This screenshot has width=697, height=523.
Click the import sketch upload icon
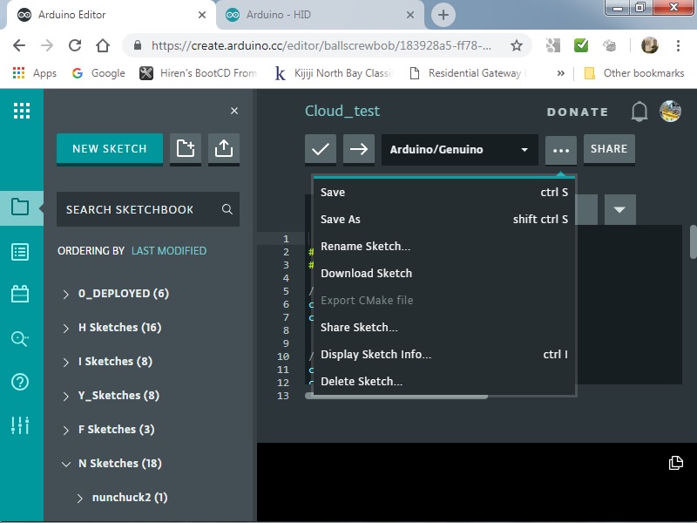(x=223, y=148)
